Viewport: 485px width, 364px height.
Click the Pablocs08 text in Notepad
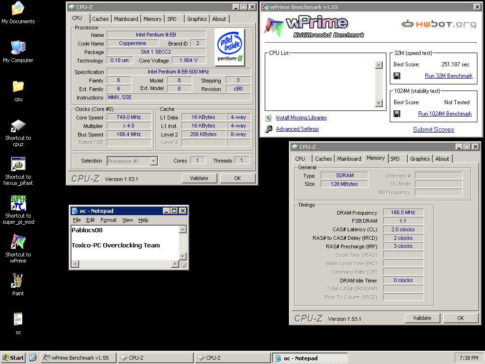pos(87,230)
